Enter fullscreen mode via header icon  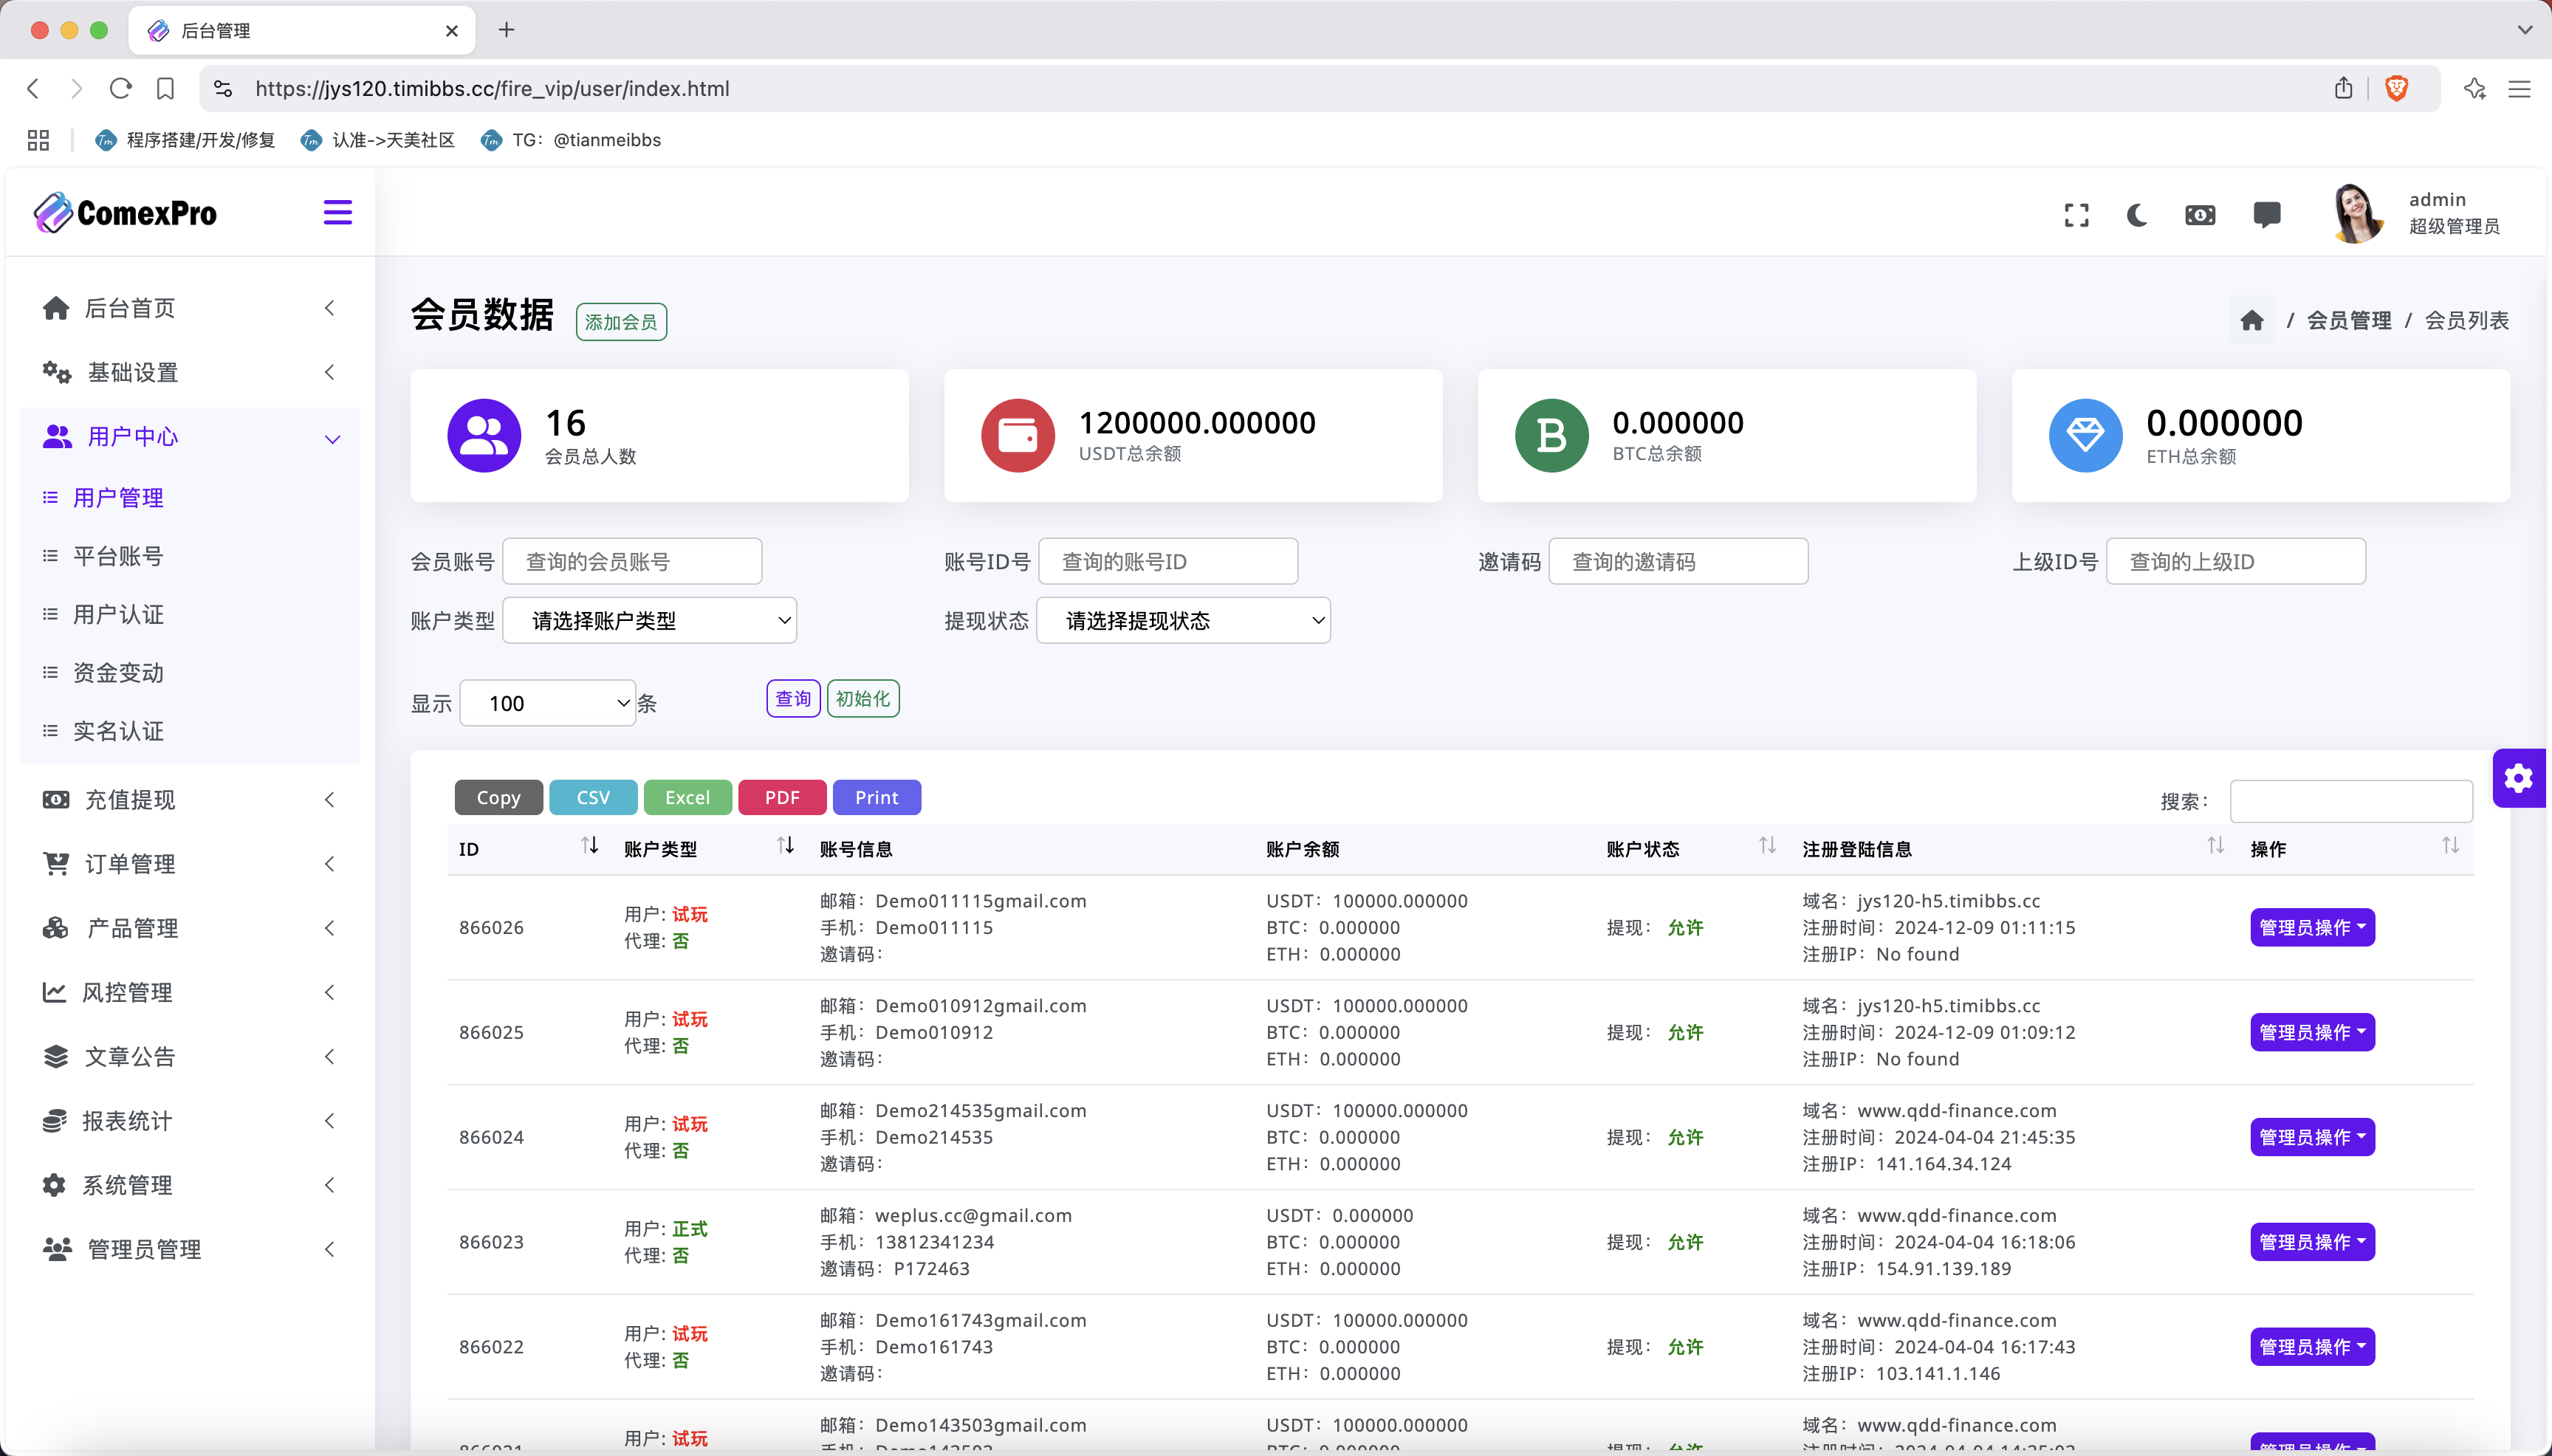click(2076, 215)
